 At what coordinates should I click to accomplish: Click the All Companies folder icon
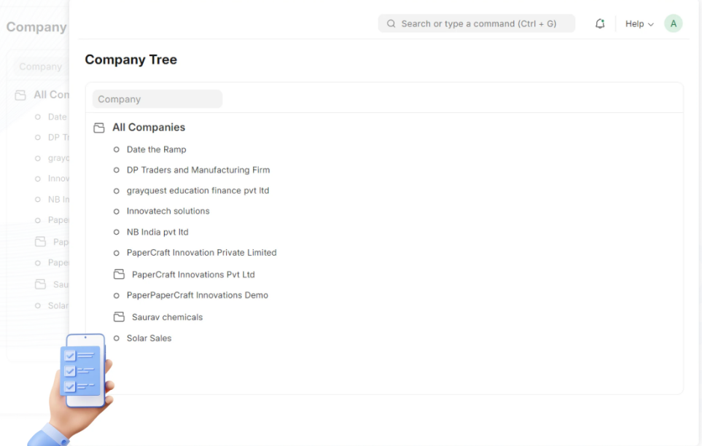click(99, 128)
